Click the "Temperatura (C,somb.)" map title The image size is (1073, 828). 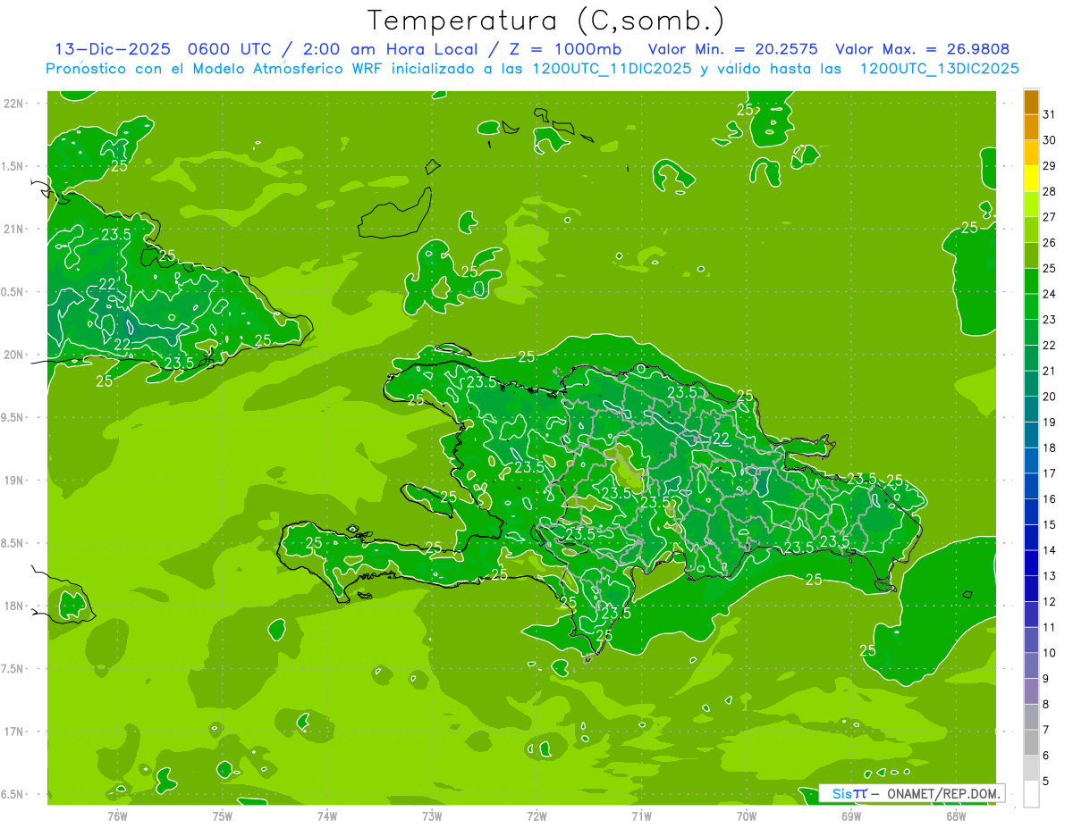pos(546,21)
